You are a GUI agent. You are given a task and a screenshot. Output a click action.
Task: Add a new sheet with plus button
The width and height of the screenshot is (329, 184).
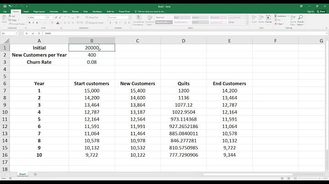coord(35,174)
